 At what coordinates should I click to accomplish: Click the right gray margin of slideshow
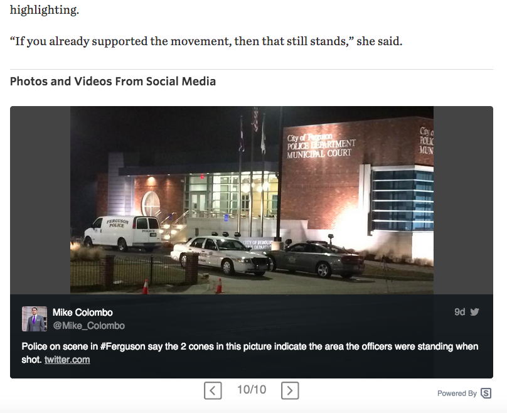coord(463,200)
